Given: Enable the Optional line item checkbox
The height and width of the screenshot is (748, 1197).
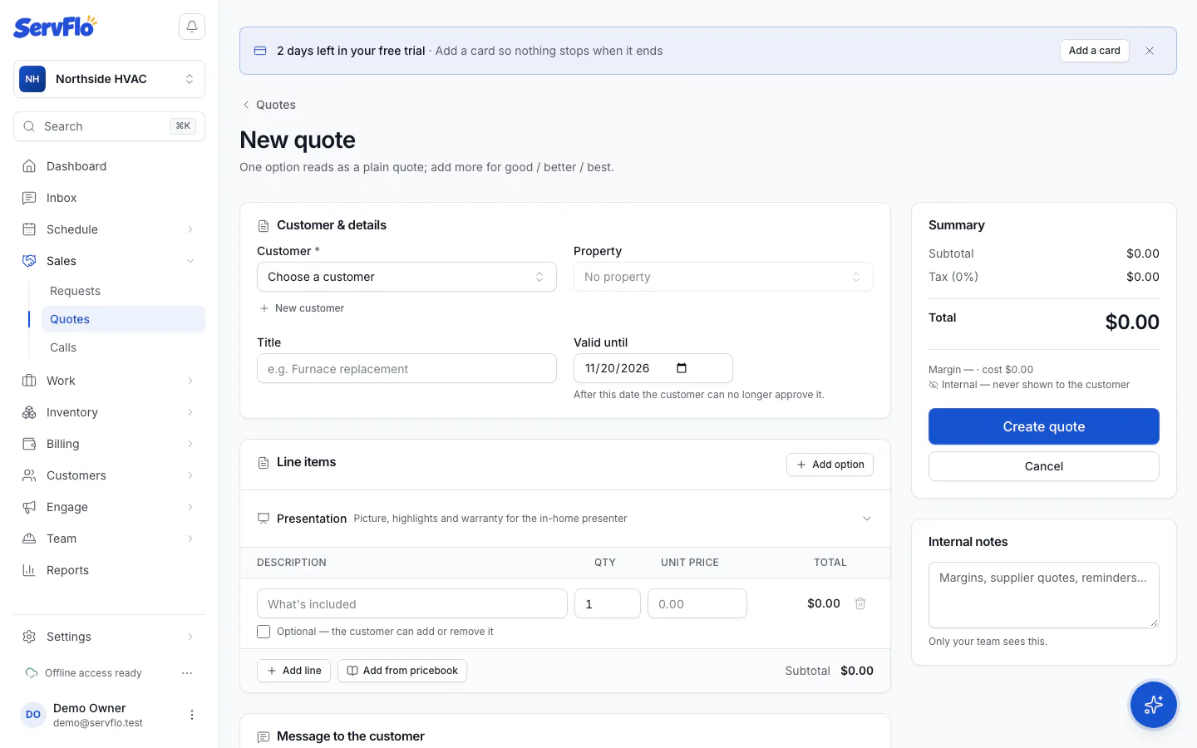Looking at the screenshot, I should click(x=264, y=632).
